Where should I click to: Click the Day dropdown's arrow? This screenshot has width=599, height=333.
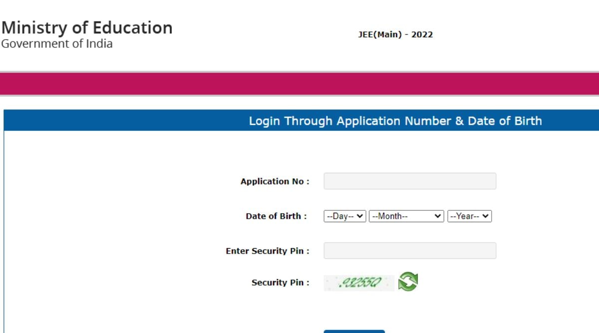[360, 216]
